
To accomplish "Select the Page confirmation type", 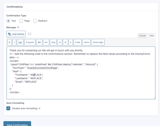I will click(21, 21).
